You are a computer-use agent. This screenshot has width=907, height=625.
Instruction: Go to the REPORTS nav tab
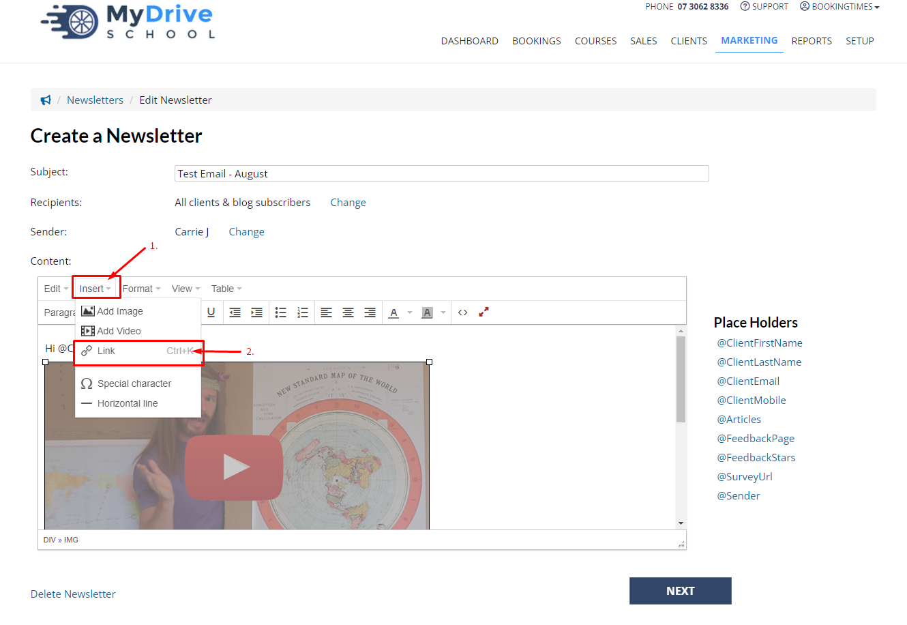click(x=812, y=41)
